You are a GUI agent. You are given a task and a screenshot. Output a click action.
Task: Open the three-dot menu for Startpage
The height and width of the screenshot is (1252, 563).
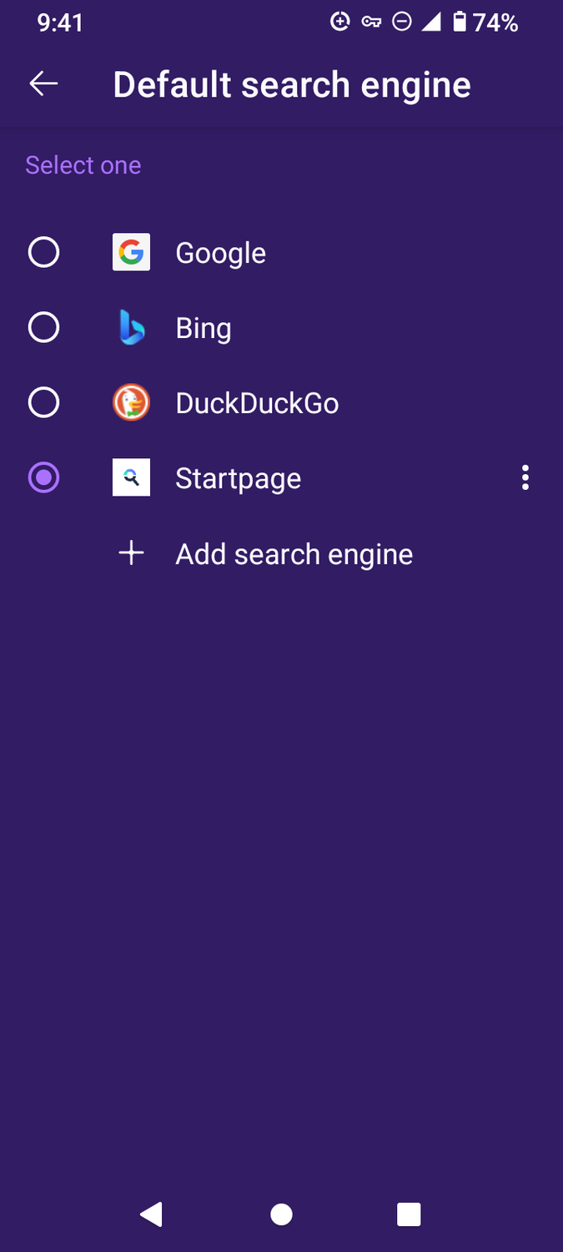[x=525, y=477]
